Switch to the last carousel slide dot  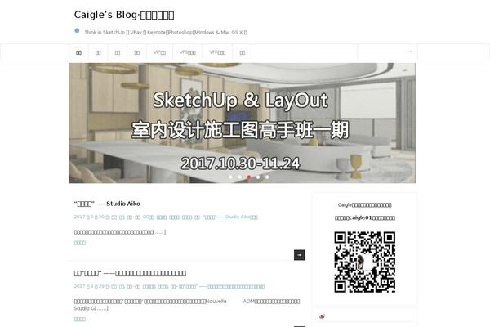(267, 177)
